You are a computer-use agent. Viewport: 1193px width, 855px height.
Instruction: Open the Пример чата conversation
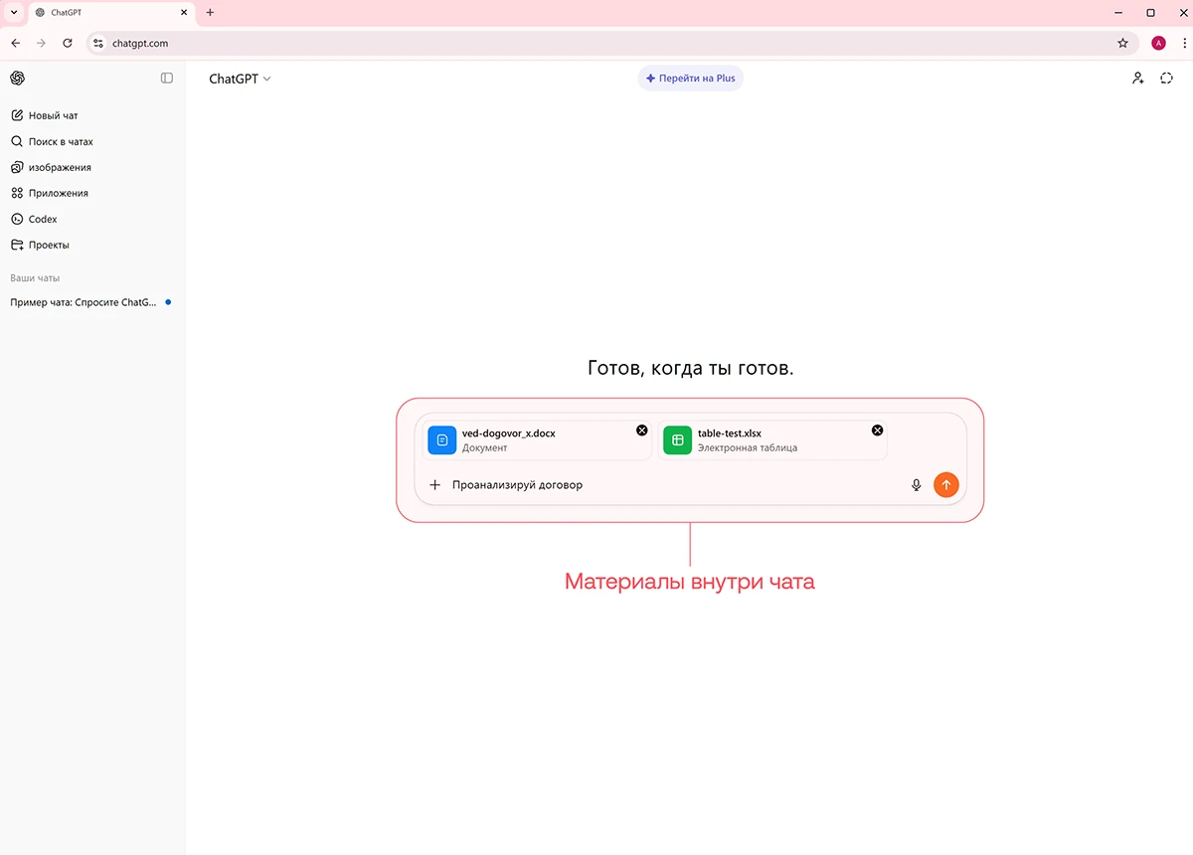[84, 302]
